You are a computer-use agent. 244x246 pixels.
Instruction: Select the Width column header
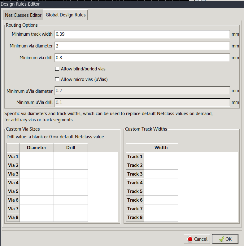point(161,148)
